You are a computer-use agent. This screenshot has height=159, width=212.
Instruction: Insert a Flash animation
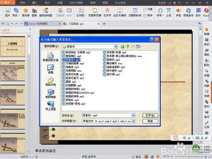pyautogui.click(x=206, y=12)
